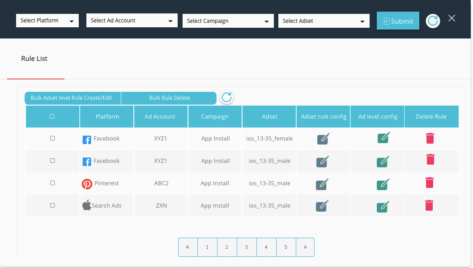This screenshot has width=473, height=268.
Task: Delete the Search Ads ZXN rule
Action: (429, 205)
